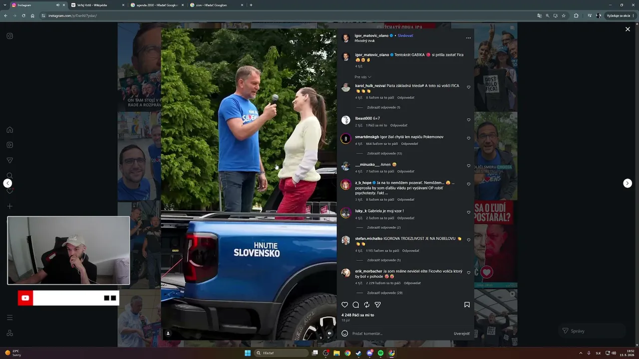Expand 'Zobraziť odpovede (2)' replies

pos(384,227)
